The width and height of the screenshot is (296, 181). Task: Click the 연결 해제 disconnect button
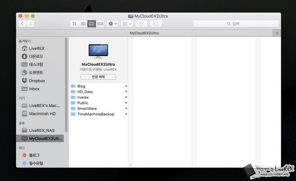pyautogui.click(x=99, y=77)
